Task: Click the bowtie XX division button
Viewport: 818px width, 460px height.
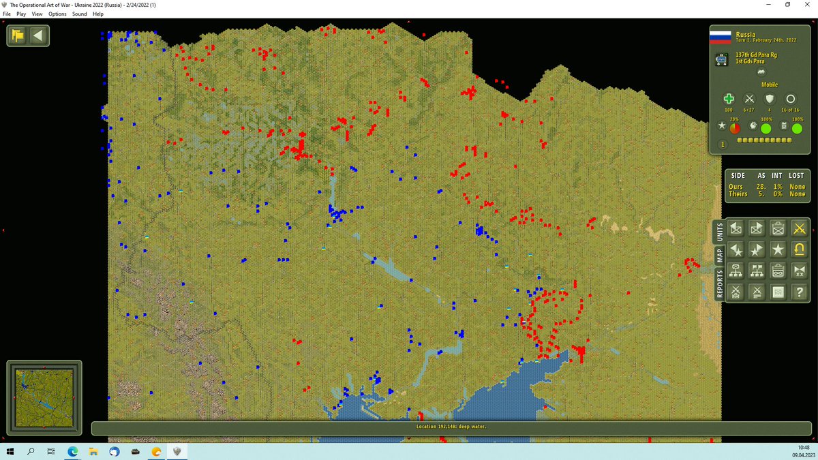Action: 800,271
